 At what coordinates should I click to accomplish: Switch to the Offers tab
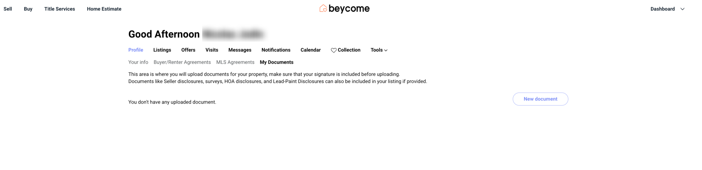tap(188, 50)
